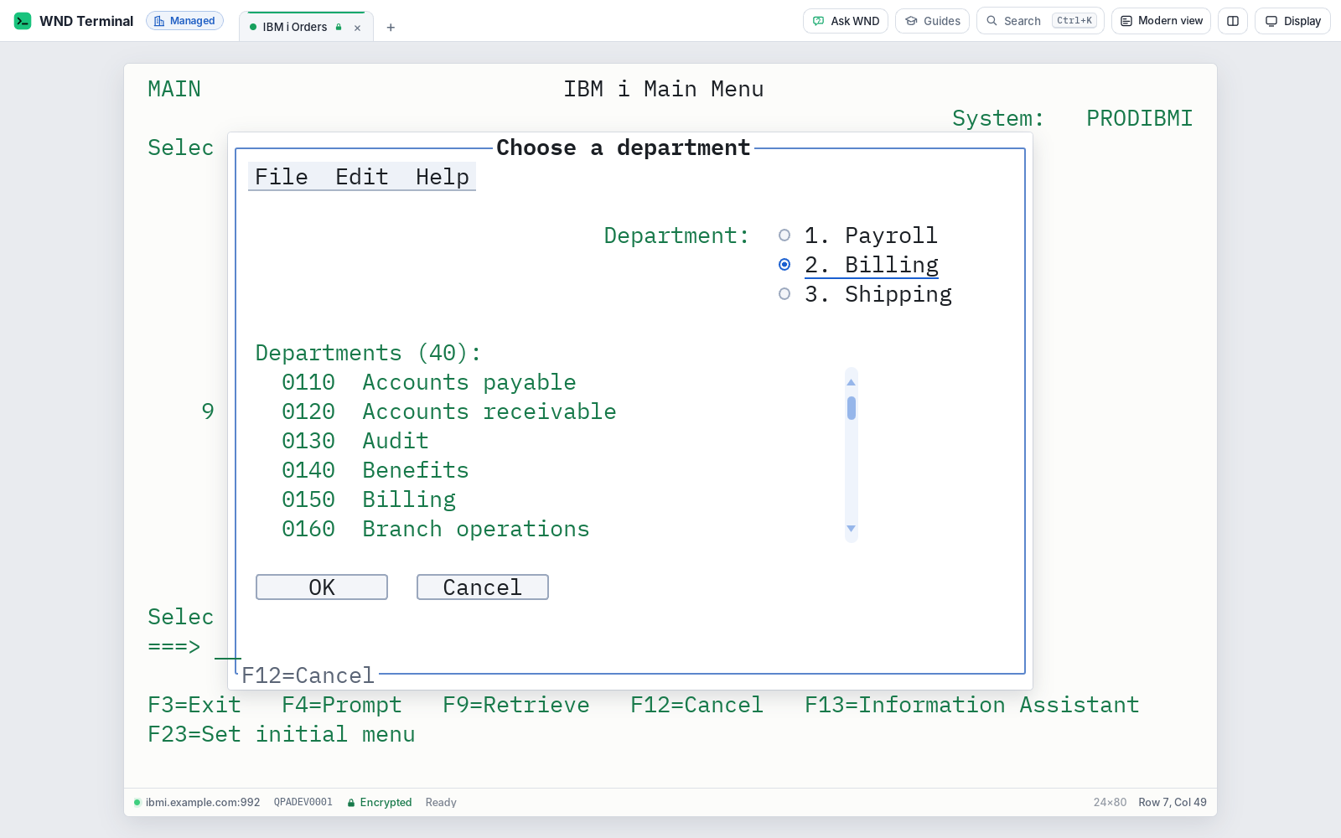The width and height of the screenshot is (1341, 838).
Task: Open Guides
Action: pos(932,21)
